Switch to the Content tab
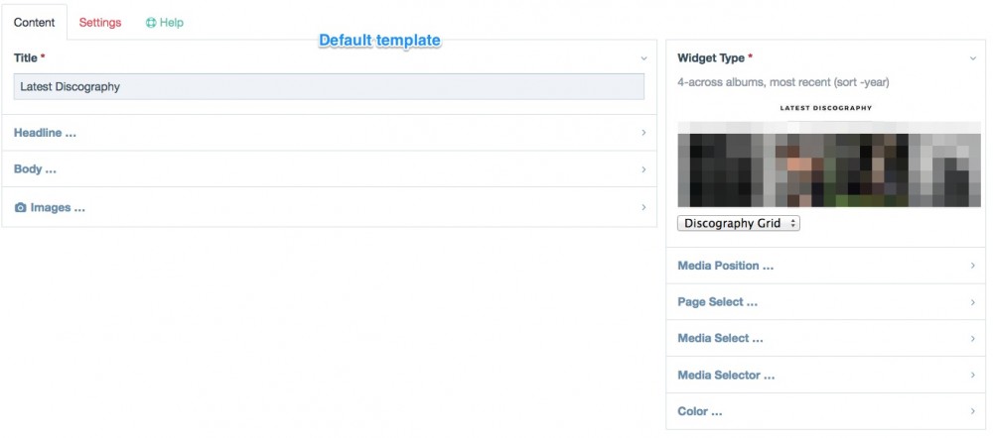993x438 pixels. [34, 23]
